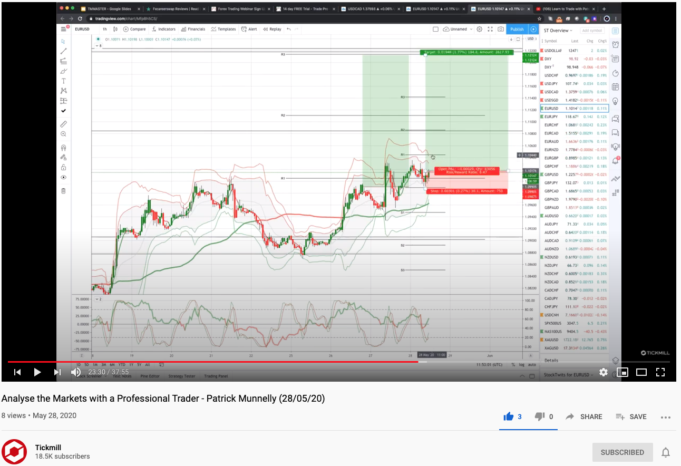Toggle the magnet mode icon

(x=63, y=148)
